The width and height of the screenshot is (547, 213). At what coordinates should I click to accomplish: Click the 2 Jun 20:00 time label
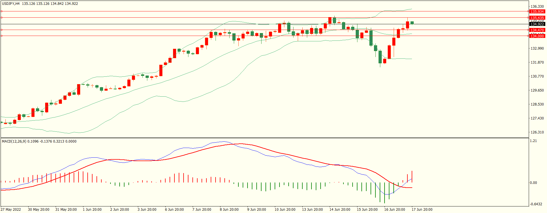[x=120, y=210]
